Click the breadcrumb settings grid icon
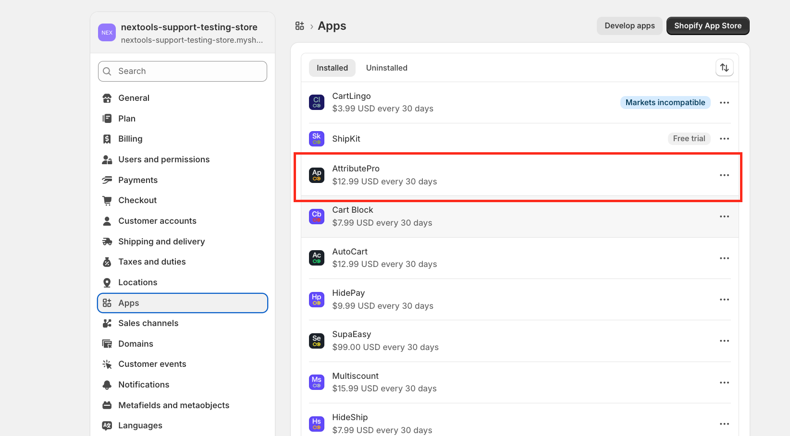790x436 pixels. tap(300, 26)
